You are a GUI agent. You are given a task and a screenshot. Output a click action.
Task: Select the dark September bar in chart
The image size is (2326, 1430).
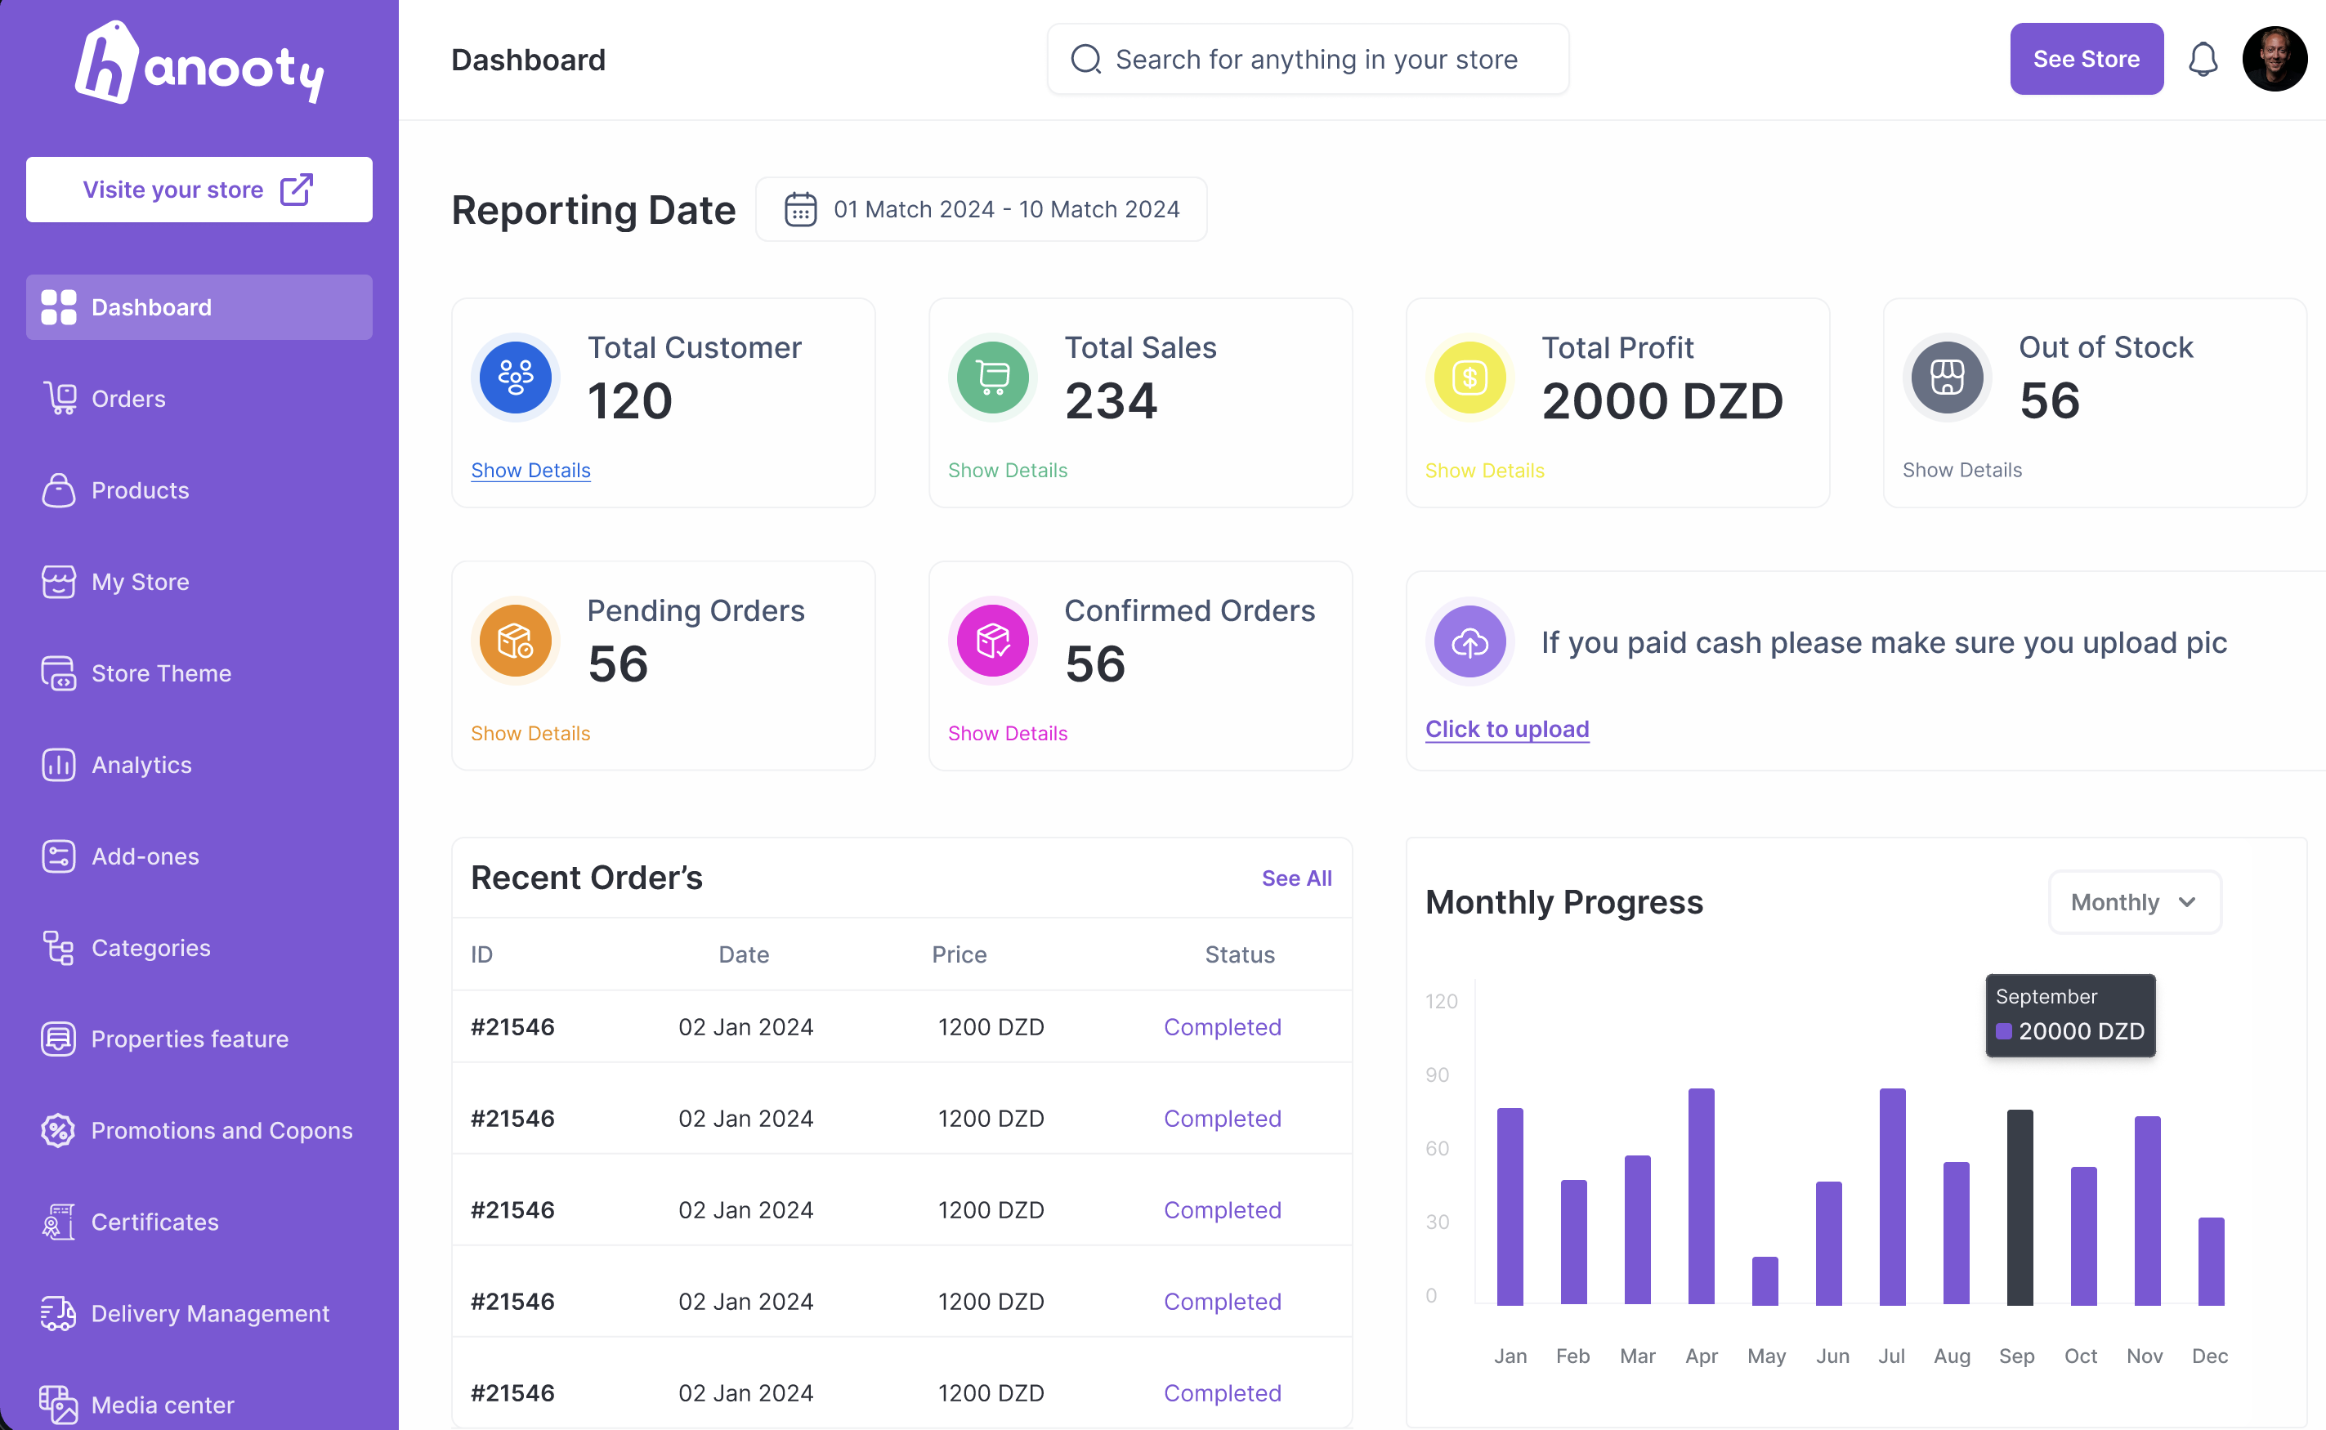point(2020,1207)
